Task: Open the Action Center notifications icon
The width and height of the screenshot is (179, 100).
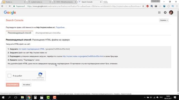Action: pos(175,97)
